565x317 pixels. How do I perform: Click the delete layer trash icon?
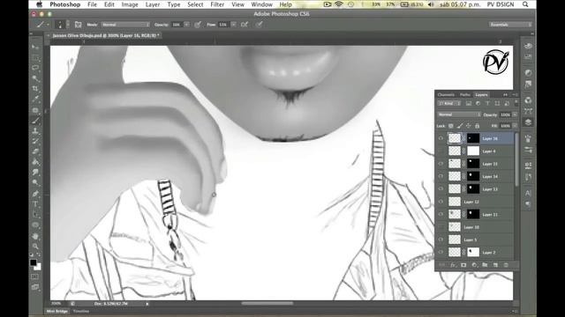pos(506,265)
